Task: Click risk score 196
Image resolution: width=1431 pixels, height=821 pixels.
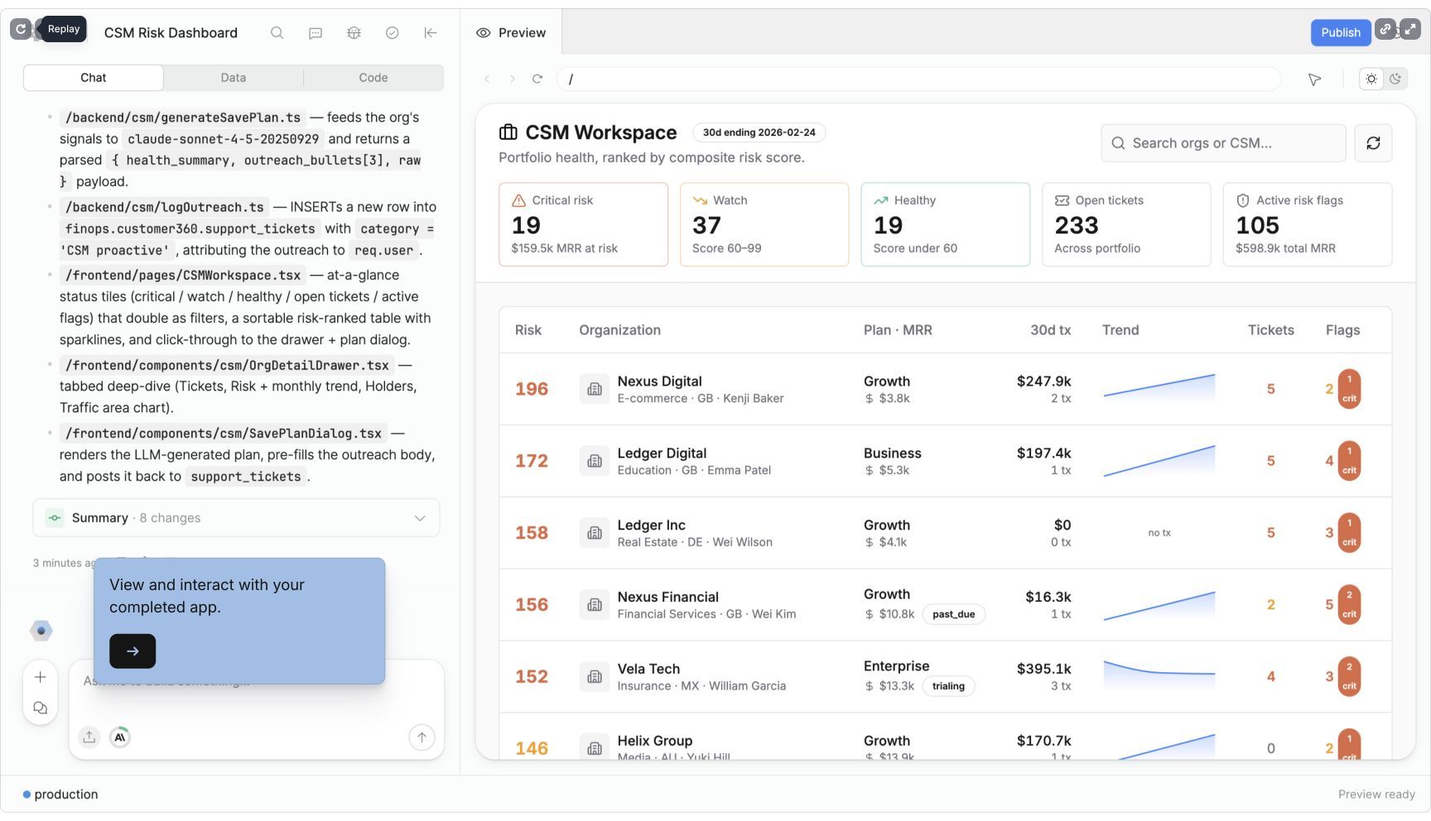Action: (x=532, y=389)
